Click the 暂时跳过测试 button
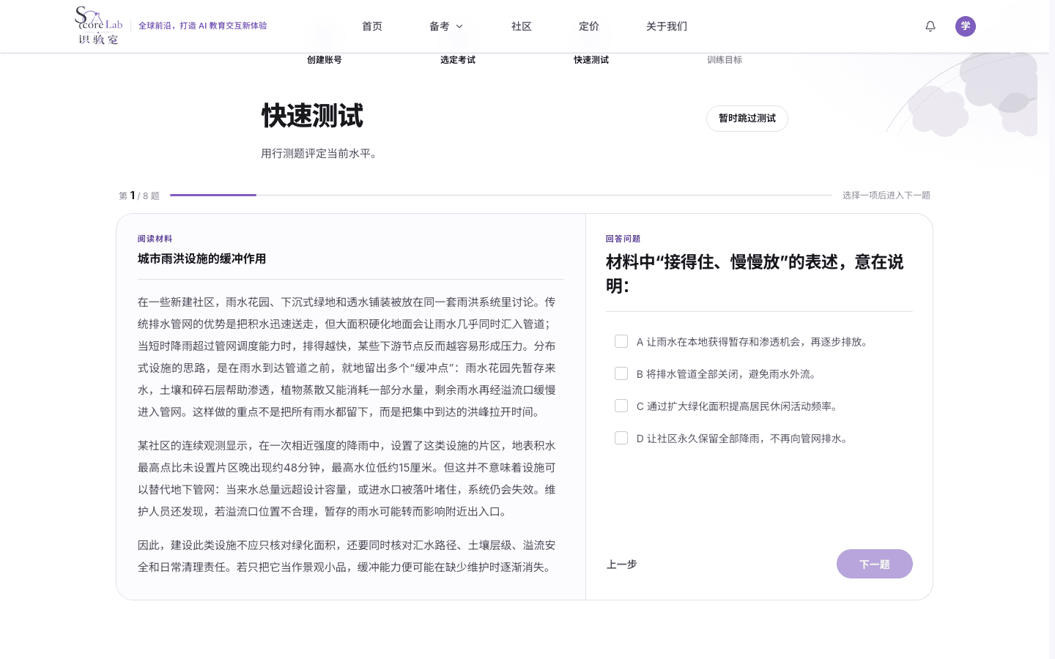The image size is (1055, 659). 747,119
